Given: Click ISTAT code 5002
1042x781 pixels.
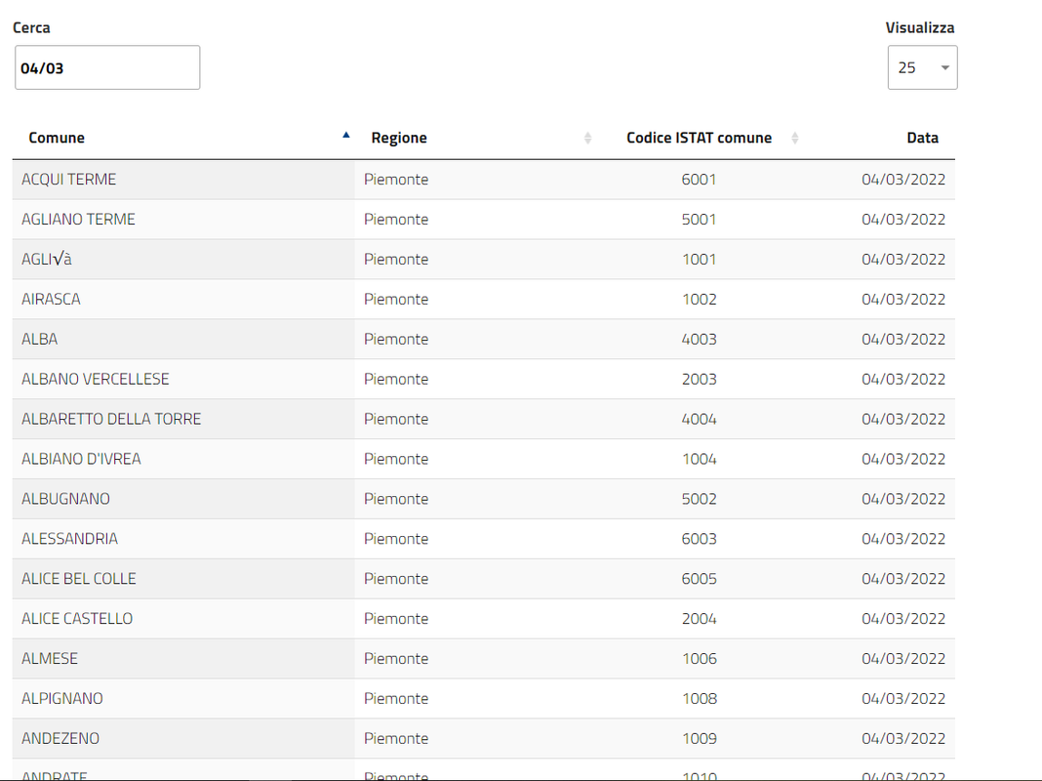Looking at the screenshot, I should point(700,499).
